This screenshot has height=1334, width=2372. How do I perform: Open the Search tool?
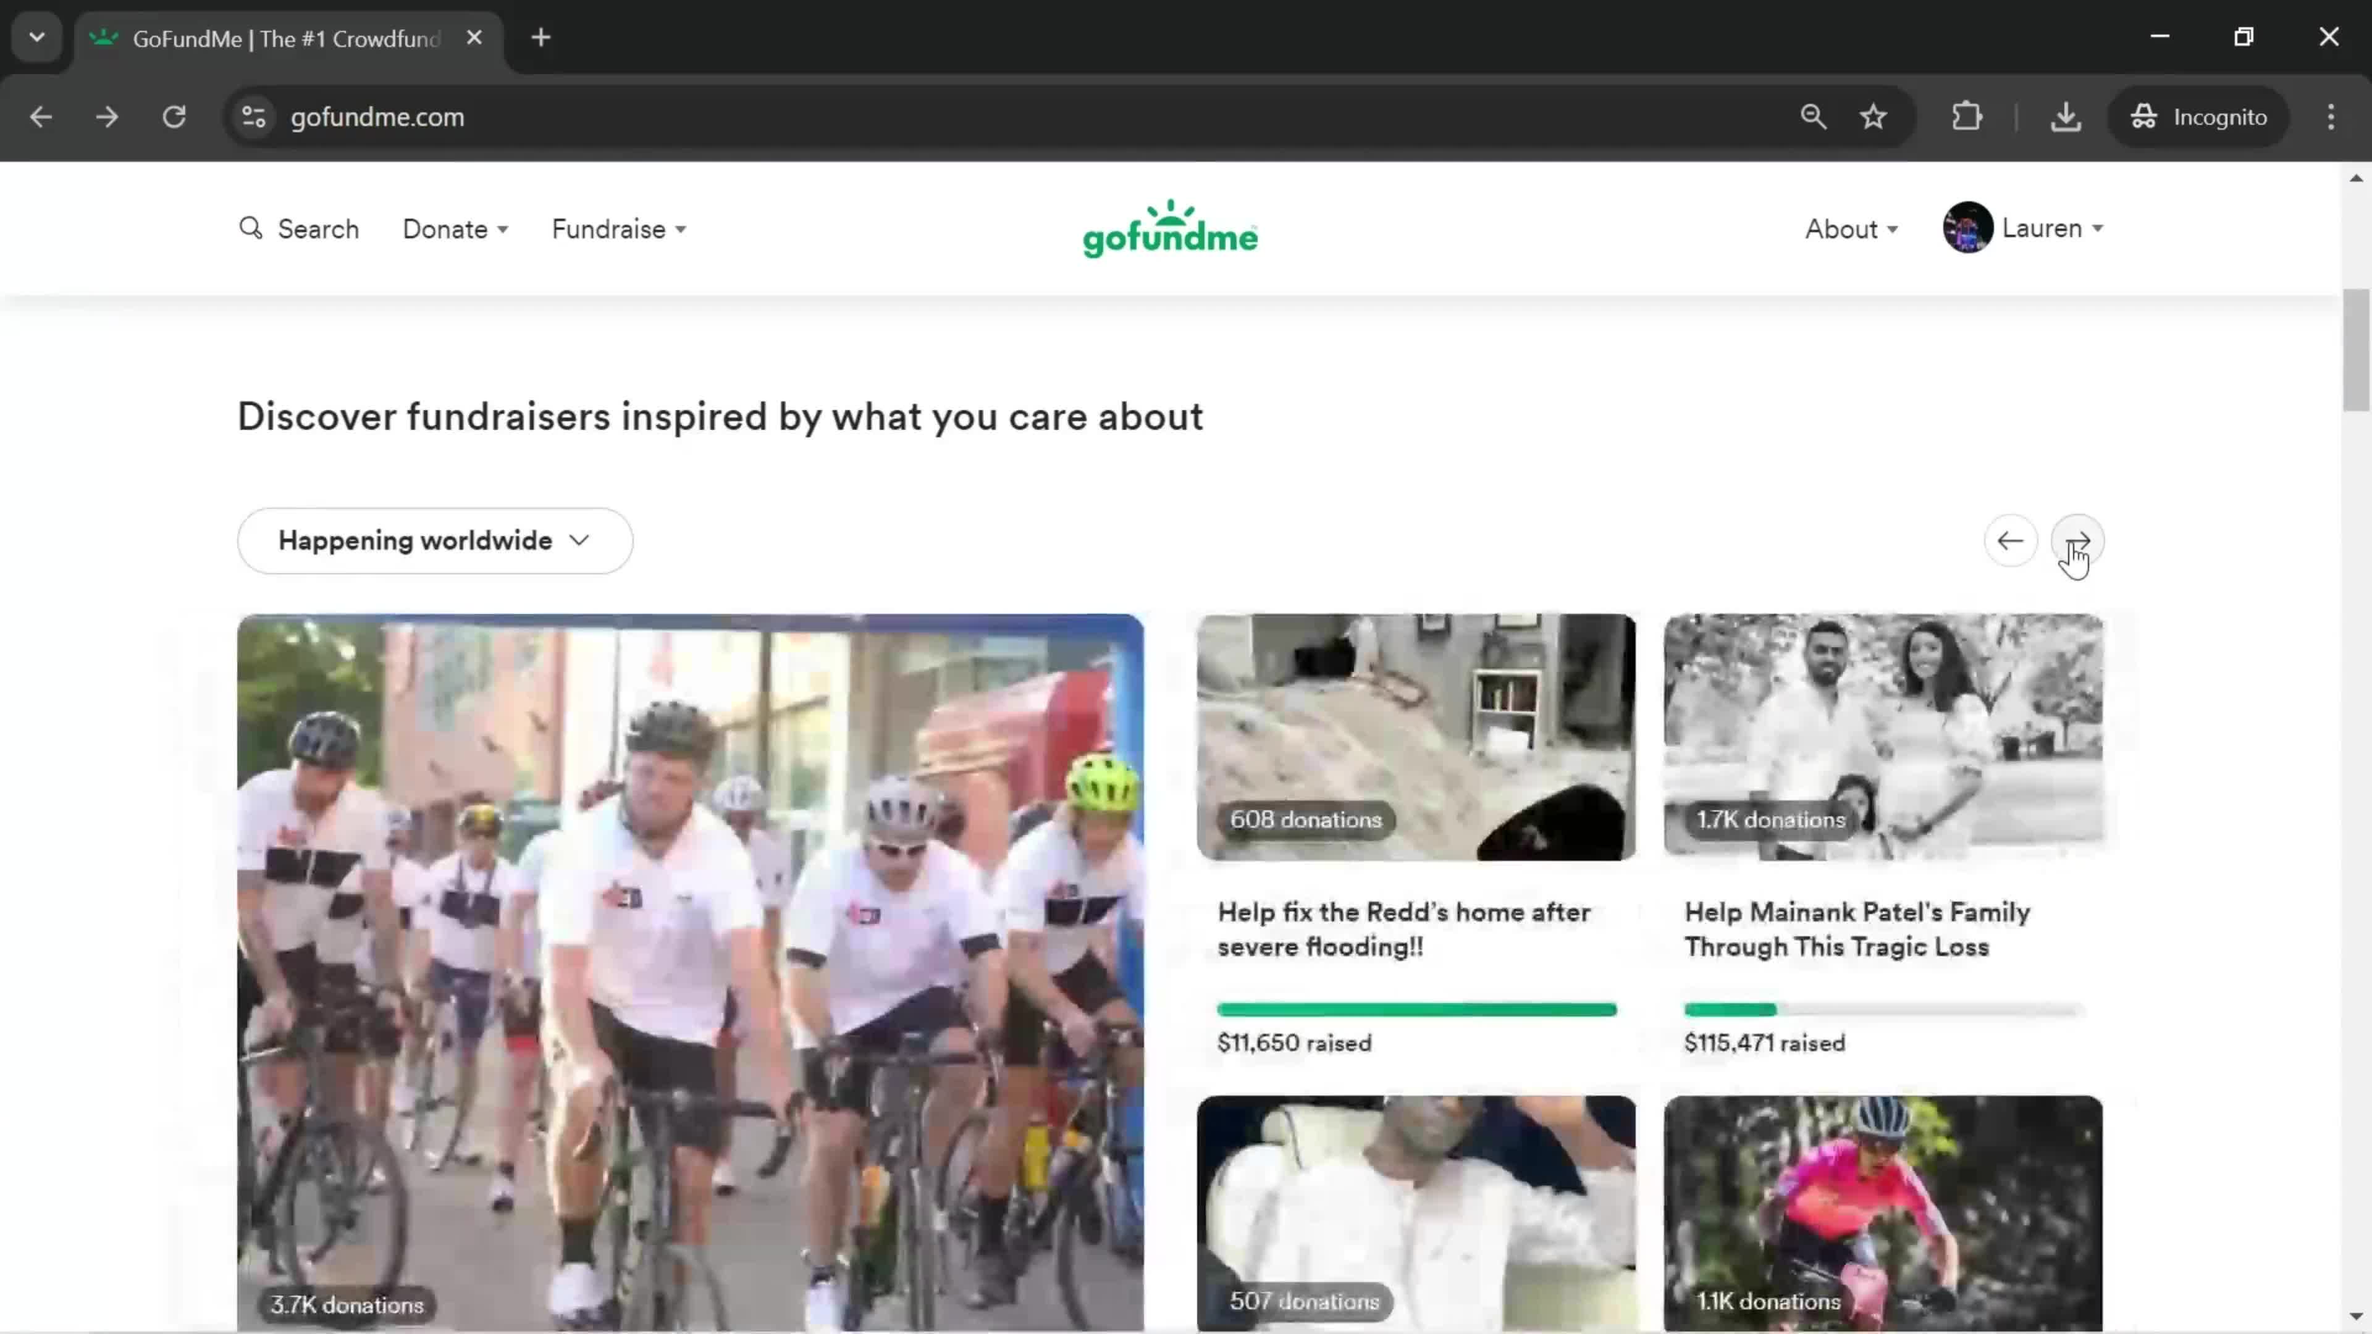pyautogui.click(x=298, y=228)
